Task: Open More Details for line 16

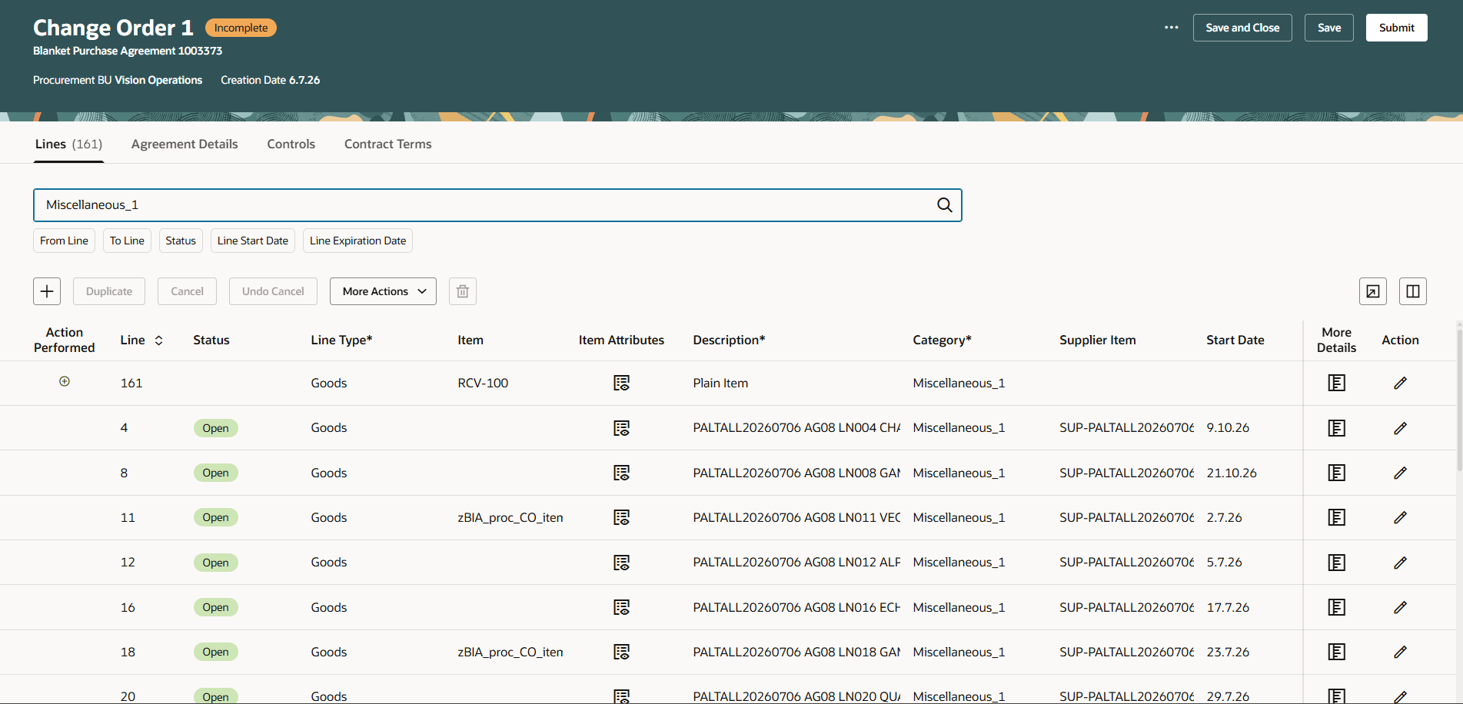Action: point(1337,607)
